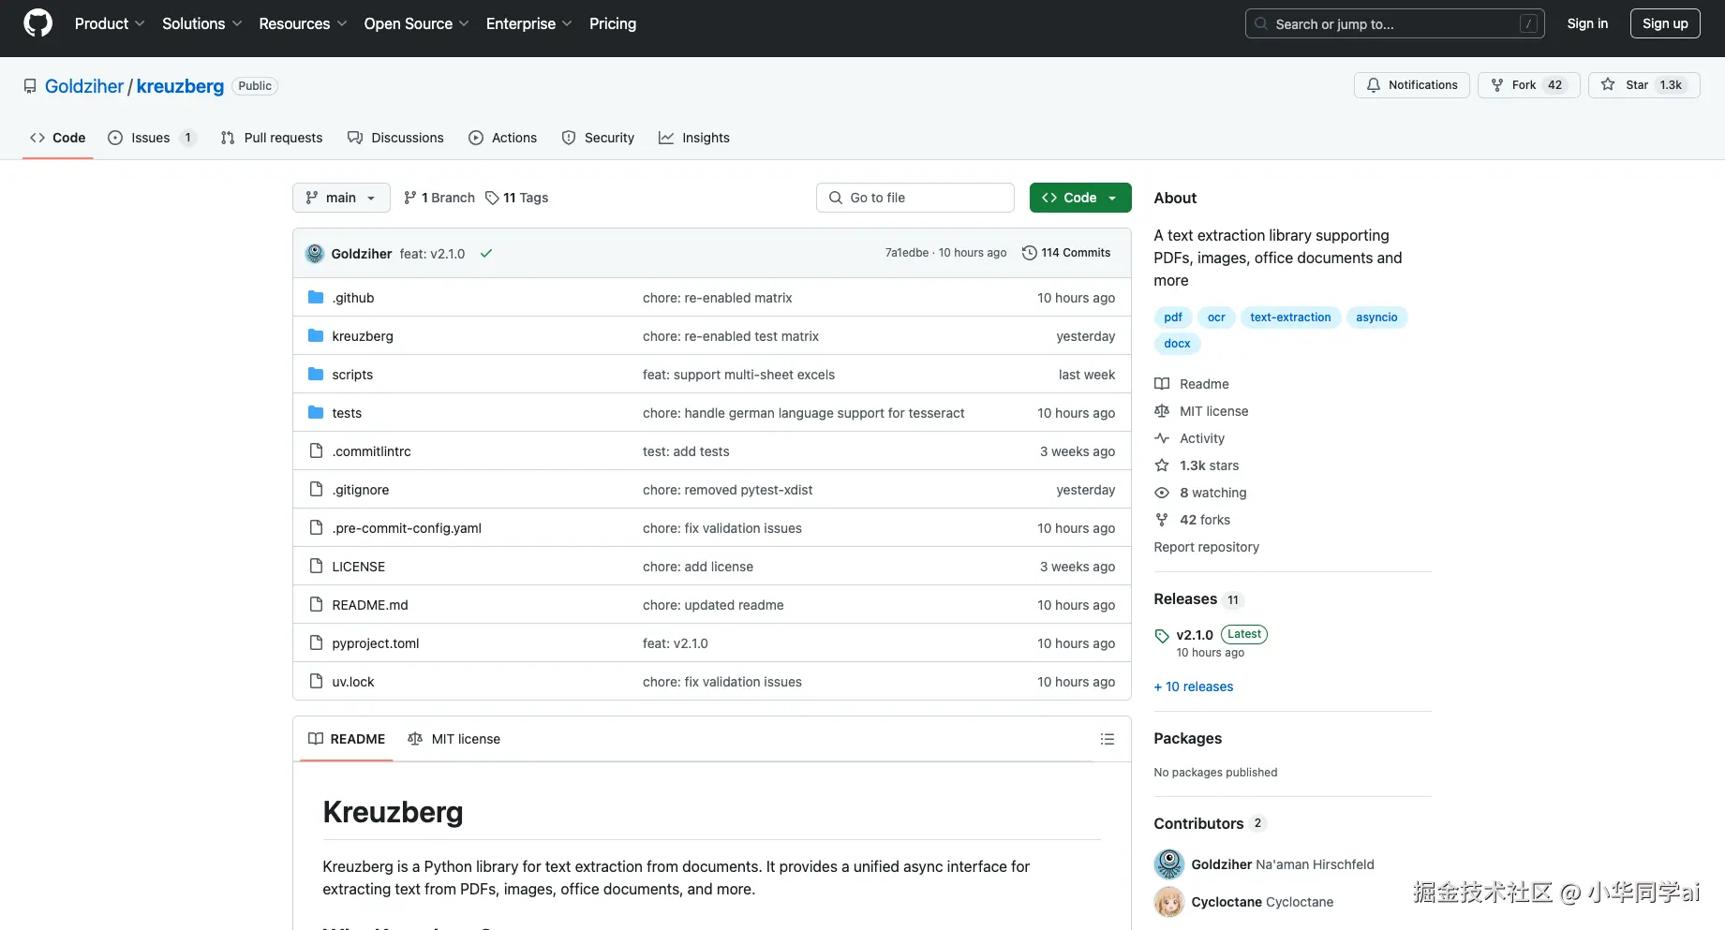
Task: Click the text-extraction topic tag
Action: [x=1290, y=317]
